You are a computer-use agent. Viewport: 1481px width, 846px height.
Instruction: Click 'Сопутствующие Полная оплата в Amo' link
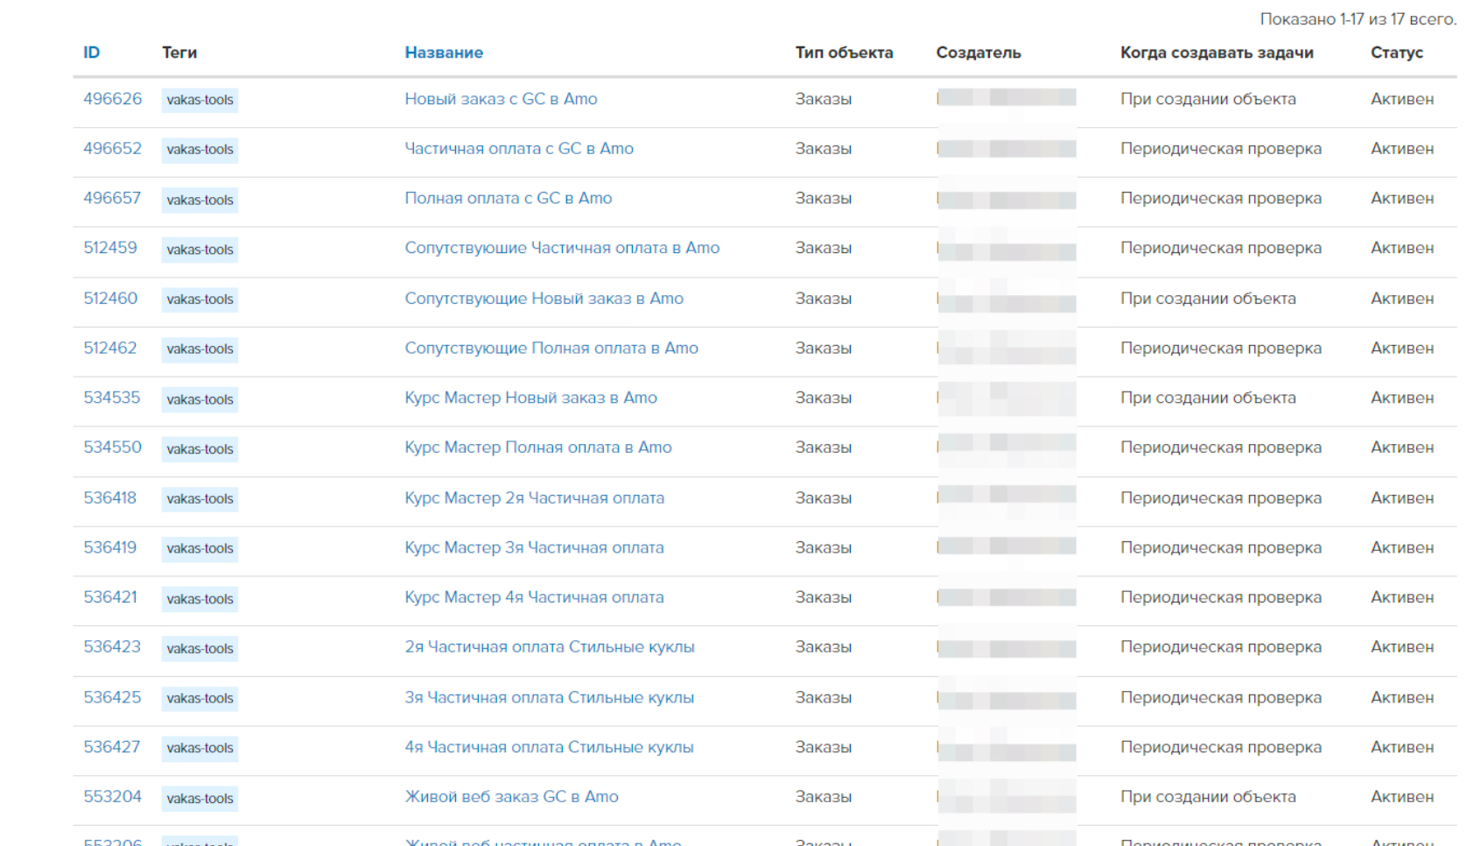[x=551, y=349]
